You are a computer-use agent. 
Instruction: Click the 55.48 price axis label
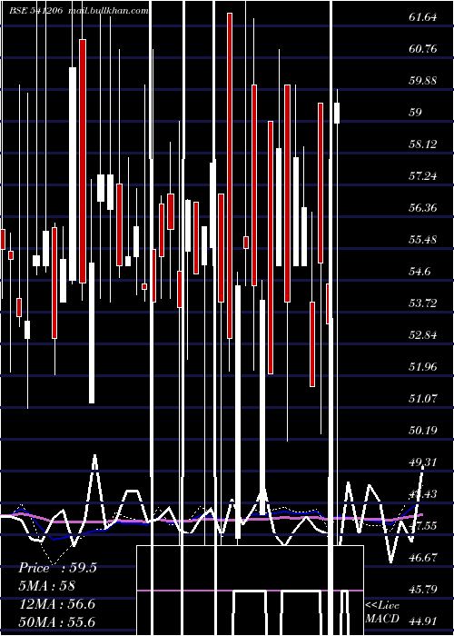(423, 239)
